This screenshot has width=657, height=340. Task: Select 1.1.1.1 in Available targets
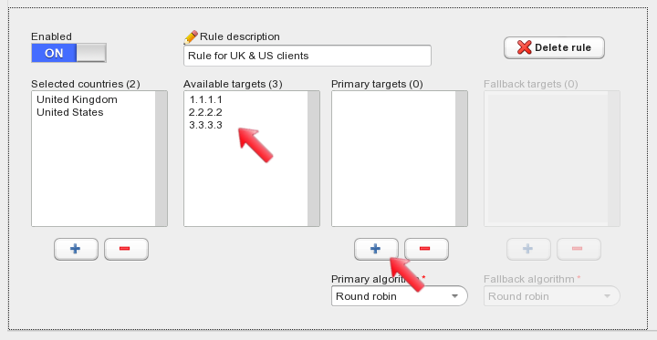pyautogui.click(x=205, y=99)
